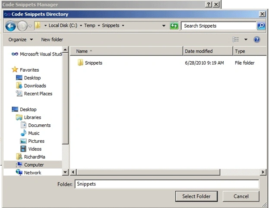Click file list horizontal scroll left arrow

[73, 172]
